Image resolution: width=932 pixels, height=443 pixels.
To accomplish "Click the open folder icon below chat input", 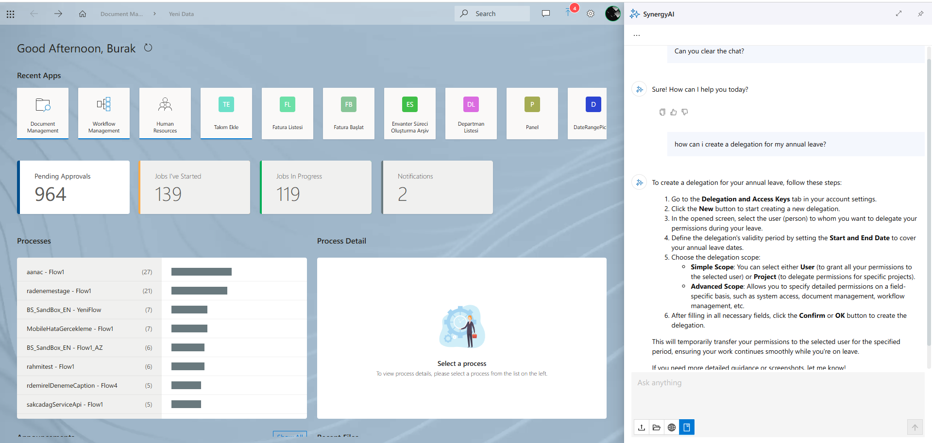I will click(657, 427).
